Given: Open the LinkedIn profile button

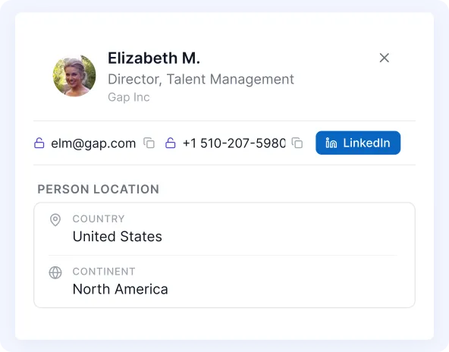Looking at the screenshot, I should (358, 143).
